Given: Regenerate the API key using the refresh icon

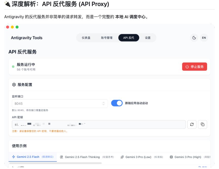Looking at the screenshot, I should [x=192, y=124].
